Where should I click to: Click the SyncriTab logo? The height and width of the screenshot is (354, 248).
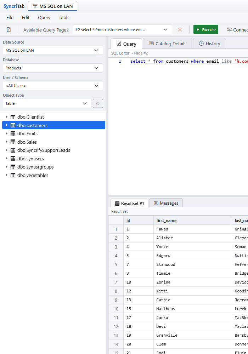tap(14, 6)
